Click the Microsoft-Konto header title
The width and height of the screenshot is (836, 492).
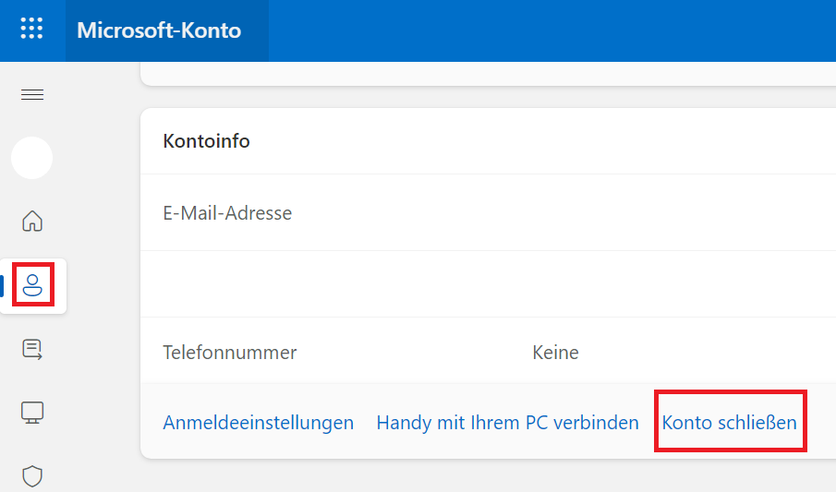coord(159,30)
